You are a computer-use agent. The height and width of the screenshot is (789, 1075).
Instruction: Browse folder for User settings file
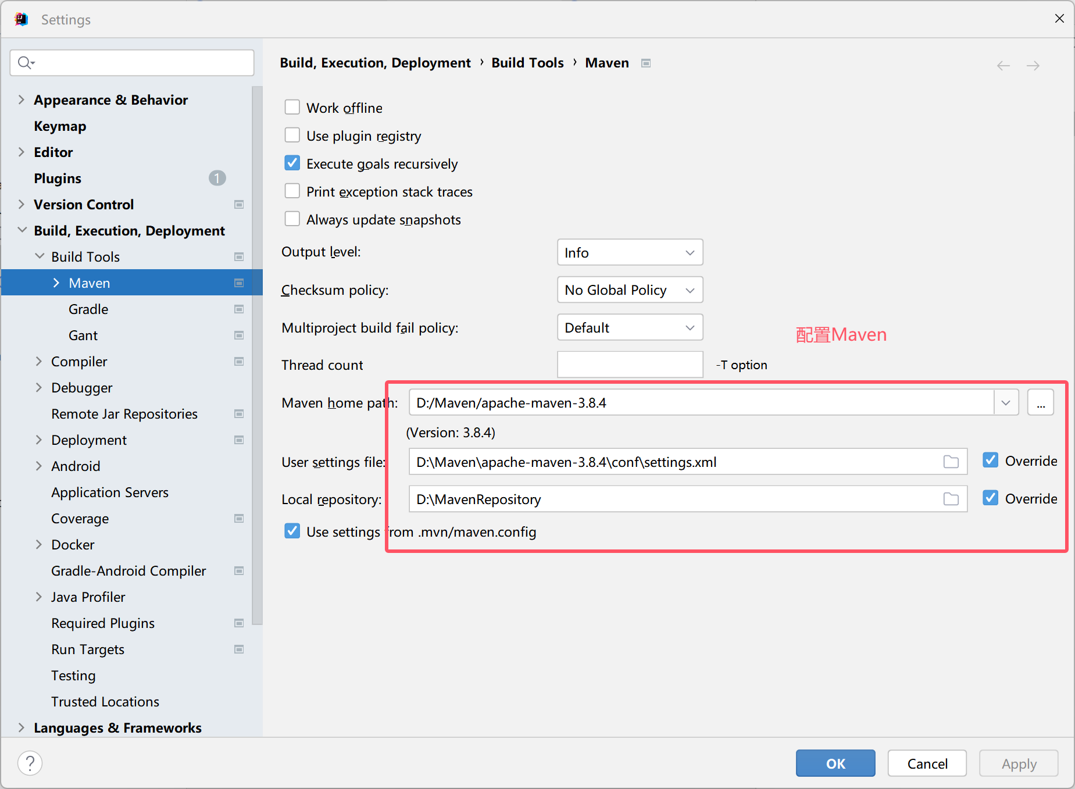951,462
